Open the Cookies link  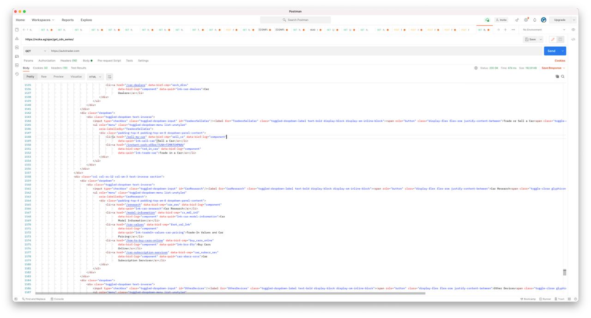pyautogui.click(x=560, y=61)
